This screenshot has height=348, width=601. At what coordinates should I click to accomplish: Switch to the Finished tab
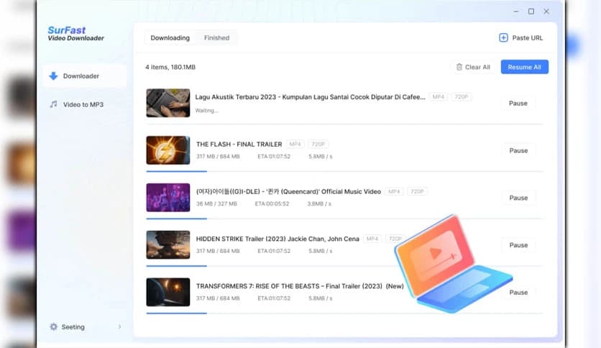click(x=216, y=38)
